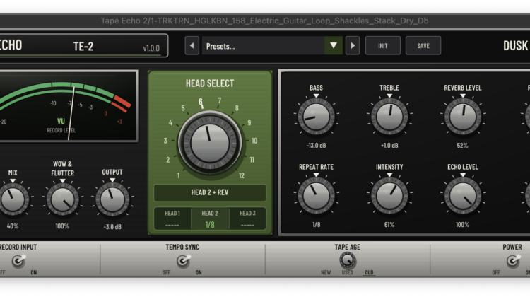Set Tape Age to USED
The image size is (530, 297).
pos(347,272)
